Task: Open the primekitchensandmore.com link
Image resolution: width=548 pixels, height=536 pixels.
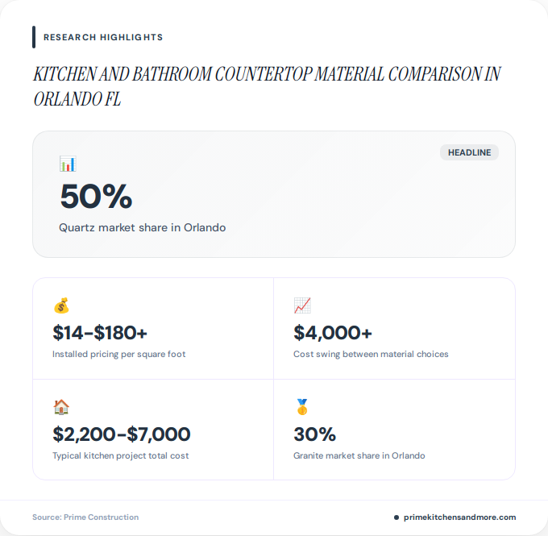Action: click(459, 517)
